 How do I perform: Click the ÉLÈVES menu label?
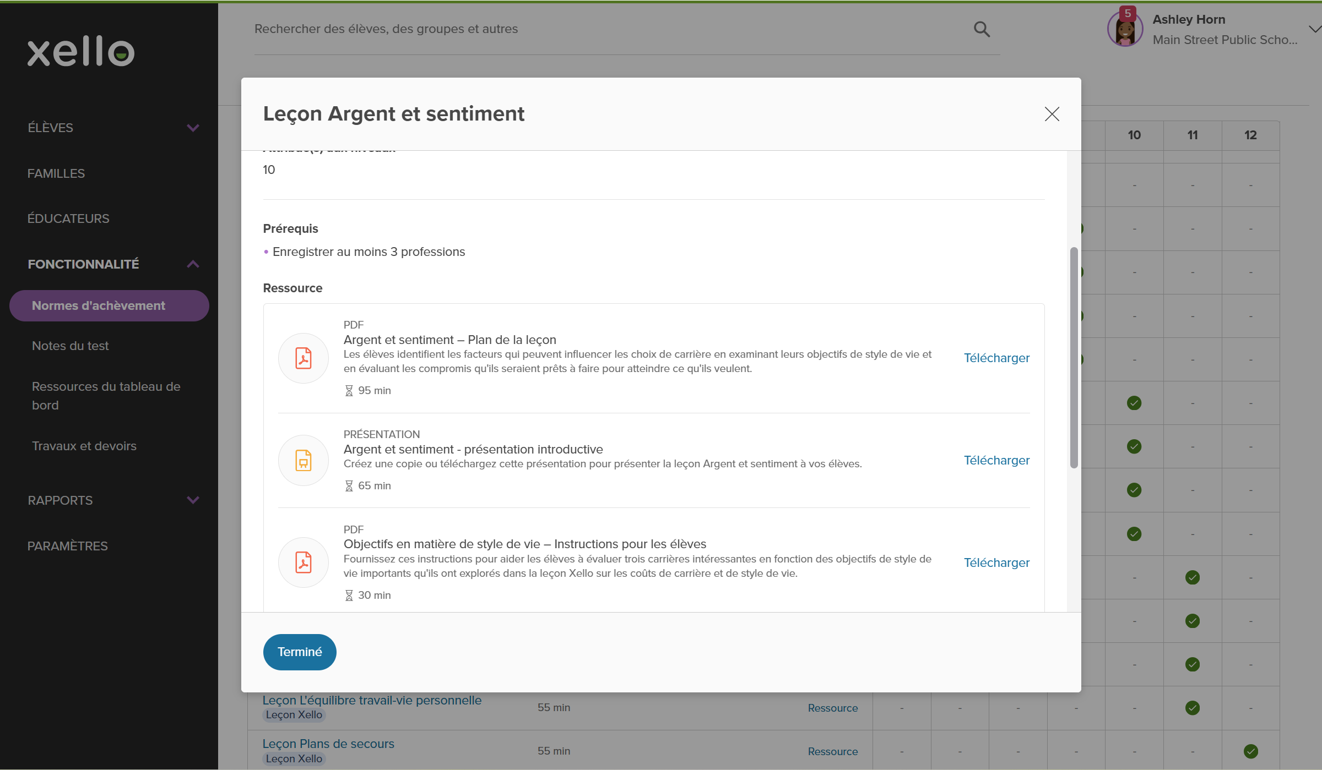[x=50, y=128]
